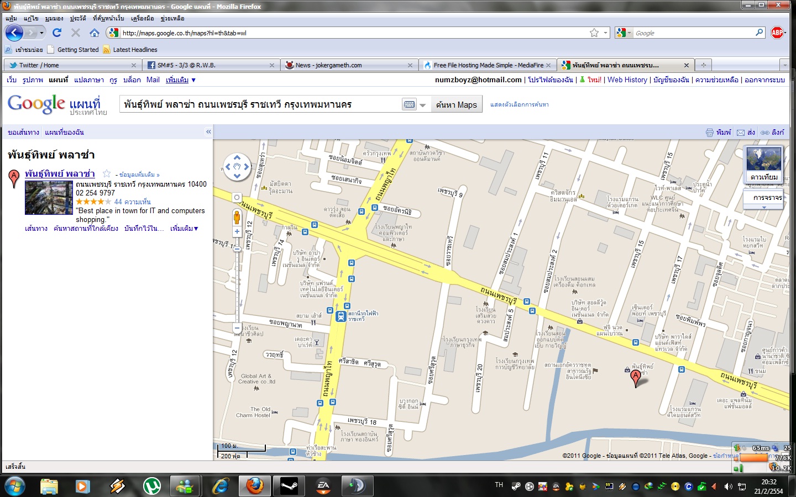This screenshot has height=497, width=796.
Task: Expand the เพิ่มเติม menu under the result
Action: (x=184, y=229)
